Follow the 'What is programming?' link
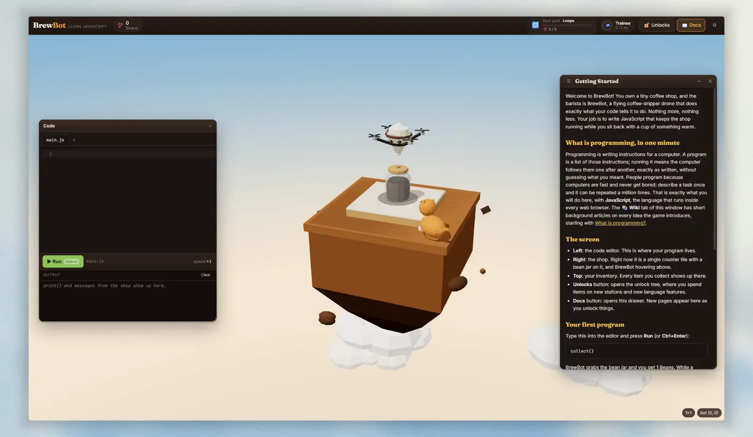 click(x=620, y=223)
